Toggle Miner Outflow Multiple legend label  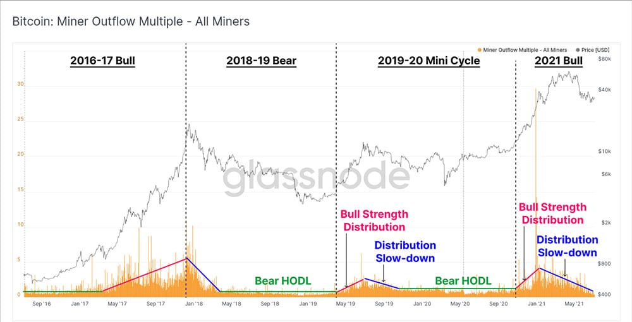[x=525, y=50]
